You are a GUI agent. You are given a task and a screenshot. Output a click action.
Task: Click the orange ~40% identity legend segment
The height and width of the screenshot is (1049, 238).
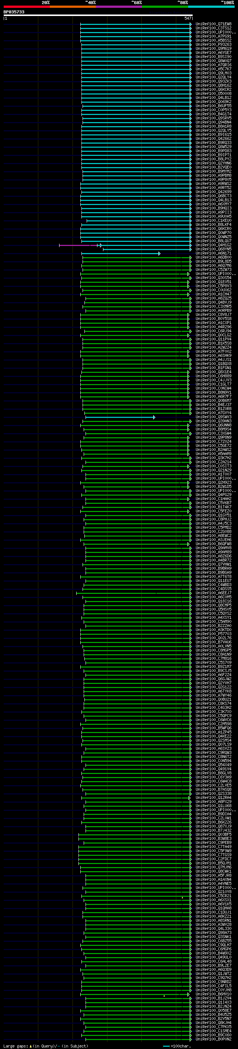coord(73,7)
